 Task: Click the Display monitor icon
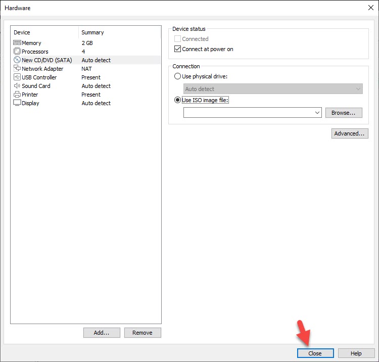17,103
